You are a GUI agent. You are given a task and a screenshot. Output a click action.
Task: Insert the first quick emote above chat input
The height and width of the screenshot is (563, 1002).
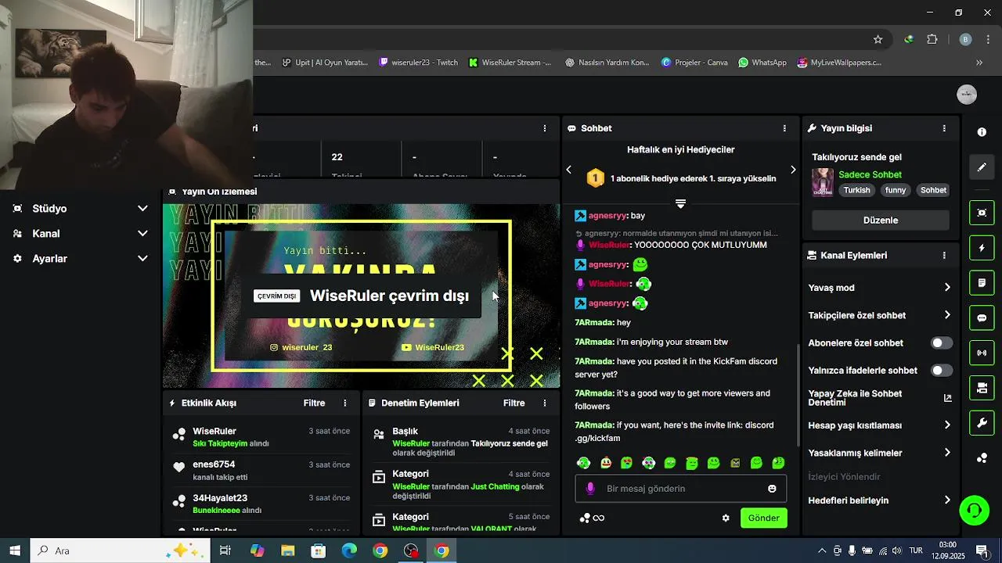pos(584,463)
